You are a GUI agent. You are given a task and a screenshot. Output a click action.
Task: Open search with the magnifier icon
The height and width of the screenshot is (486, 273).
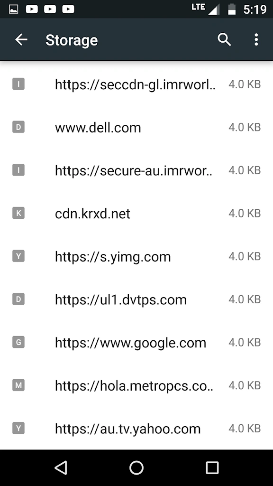[224, 40]
